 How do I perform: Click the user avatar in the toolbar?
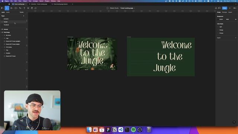click(x=219, y=8)
